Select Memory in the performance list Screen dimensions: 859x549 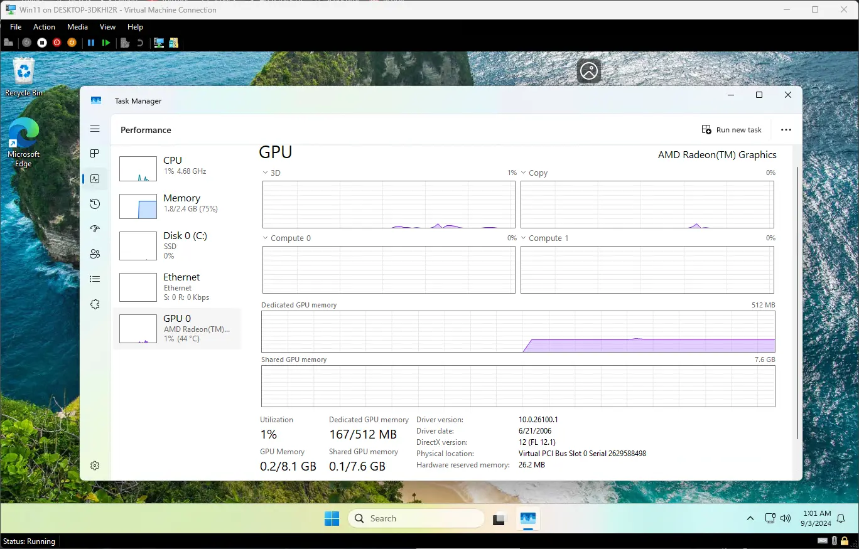point(177,206)
